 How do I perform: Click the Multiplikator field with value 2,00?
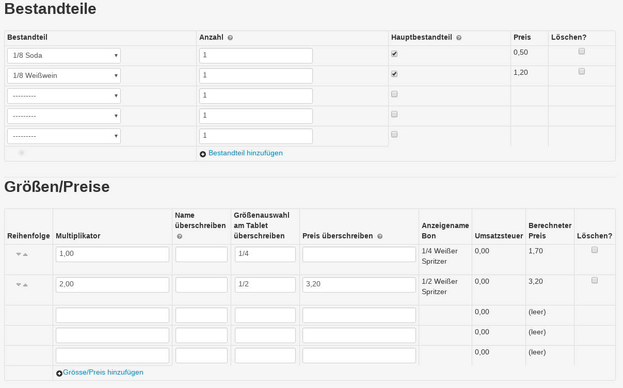coord(113,285)
